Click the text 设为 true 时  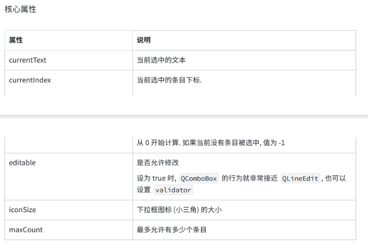(157, 178)
